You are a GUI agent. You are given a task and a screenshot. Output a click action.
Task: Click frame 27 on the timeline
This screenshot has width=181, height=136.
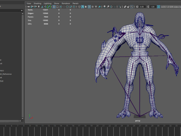(140, 126)
